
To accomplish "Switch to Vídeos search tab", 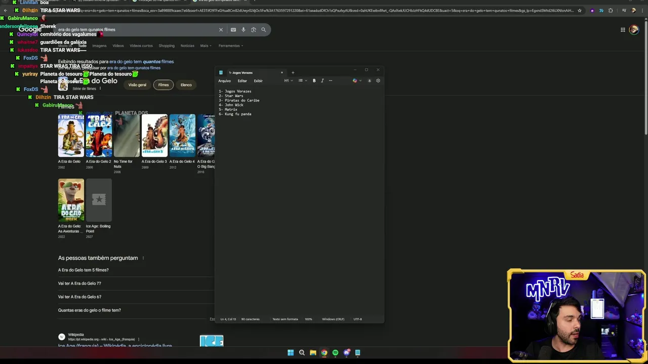I will (118, 45).
